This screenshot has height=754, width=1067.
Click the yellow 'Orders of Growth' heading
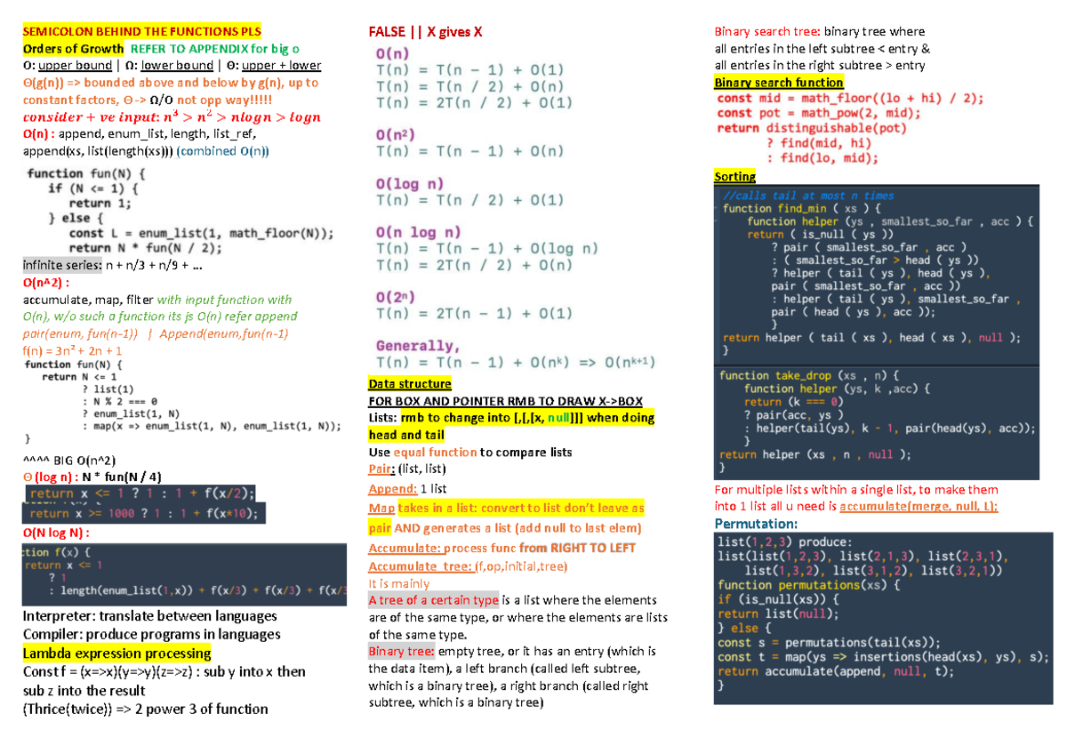[73, 49]
